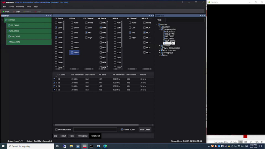Click the Test Case Filter field

tap(185, 20)
